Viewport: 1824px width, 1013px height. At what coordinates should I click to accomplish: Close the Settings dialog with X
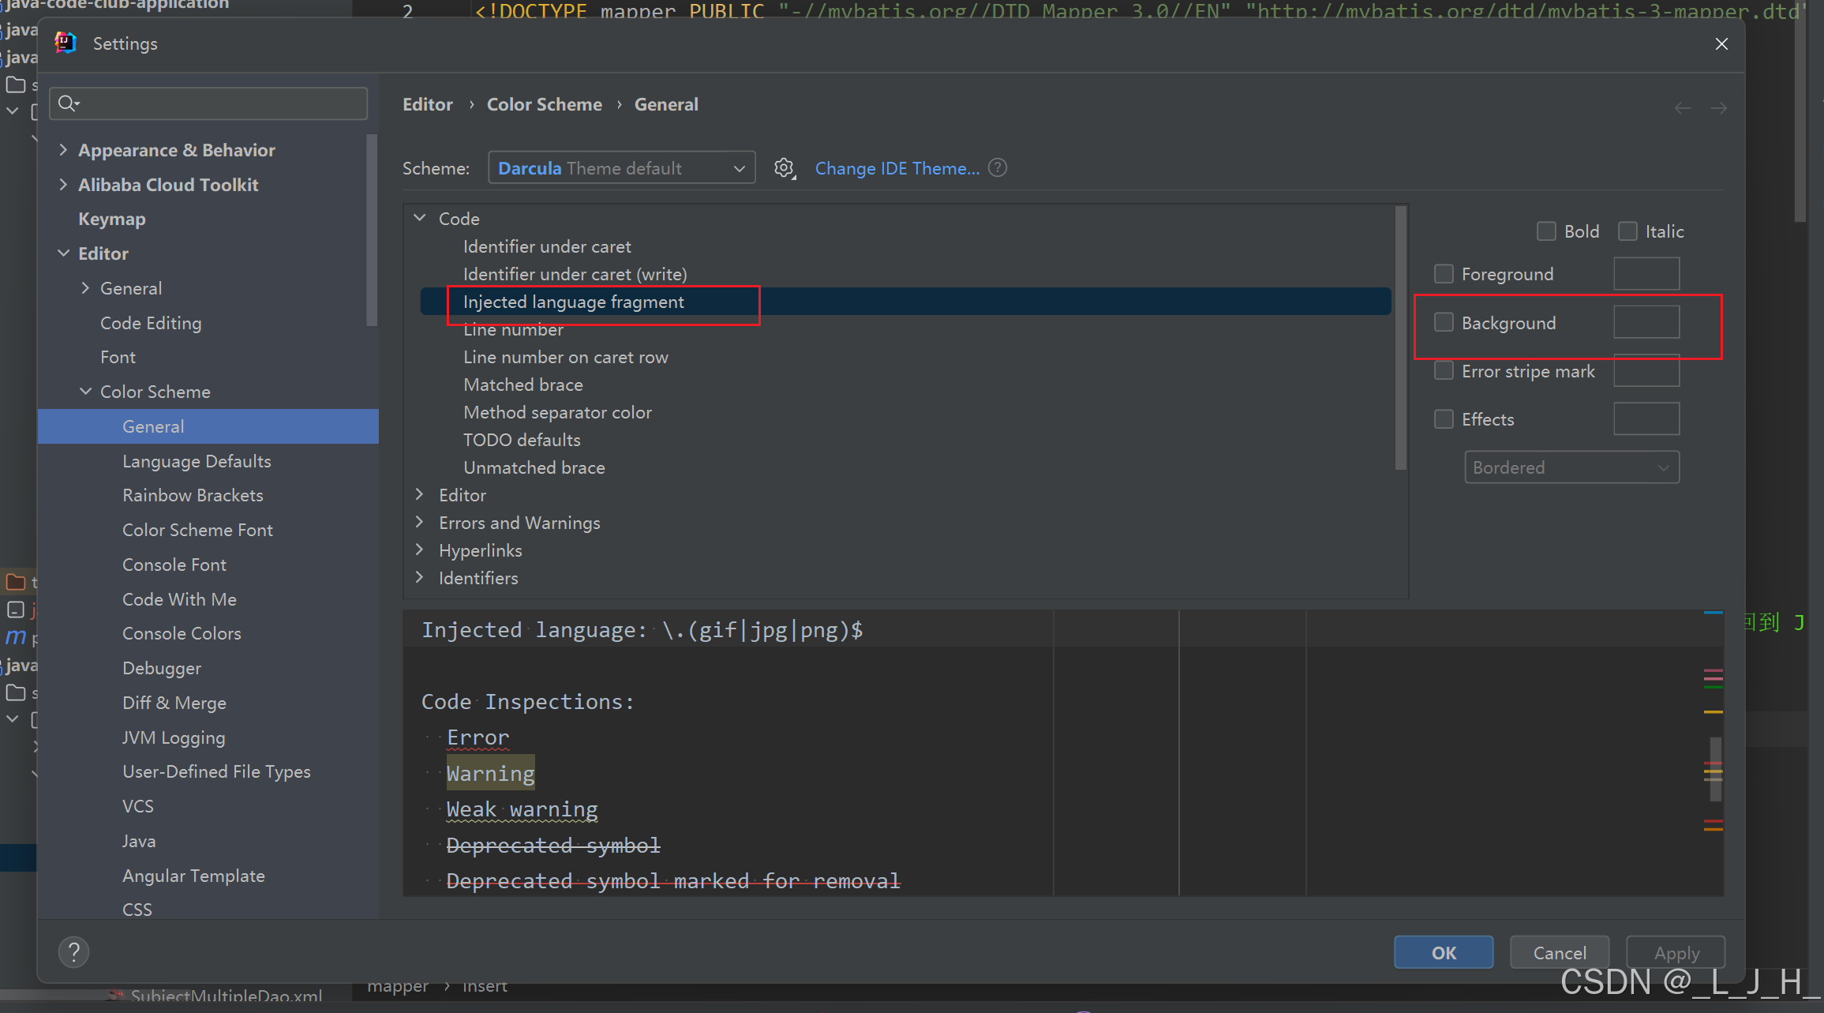pos(1721,44)
